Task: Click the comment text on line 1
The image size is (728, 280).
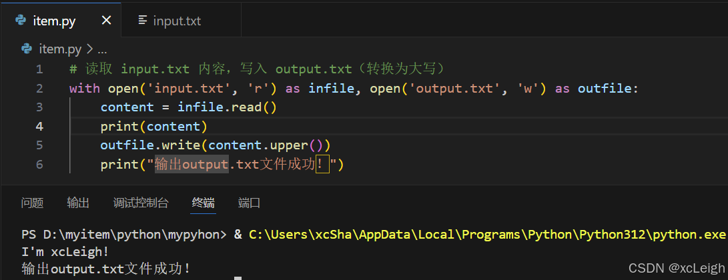Action: click(x=258, y=69)
